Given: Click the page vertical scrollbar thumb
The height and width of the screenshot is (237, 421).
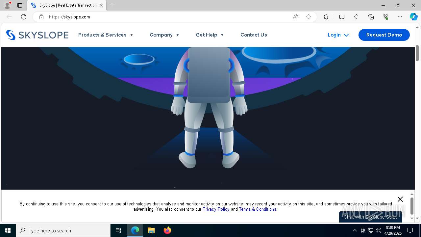Looking at the screenshot, I should pos(417,53).
